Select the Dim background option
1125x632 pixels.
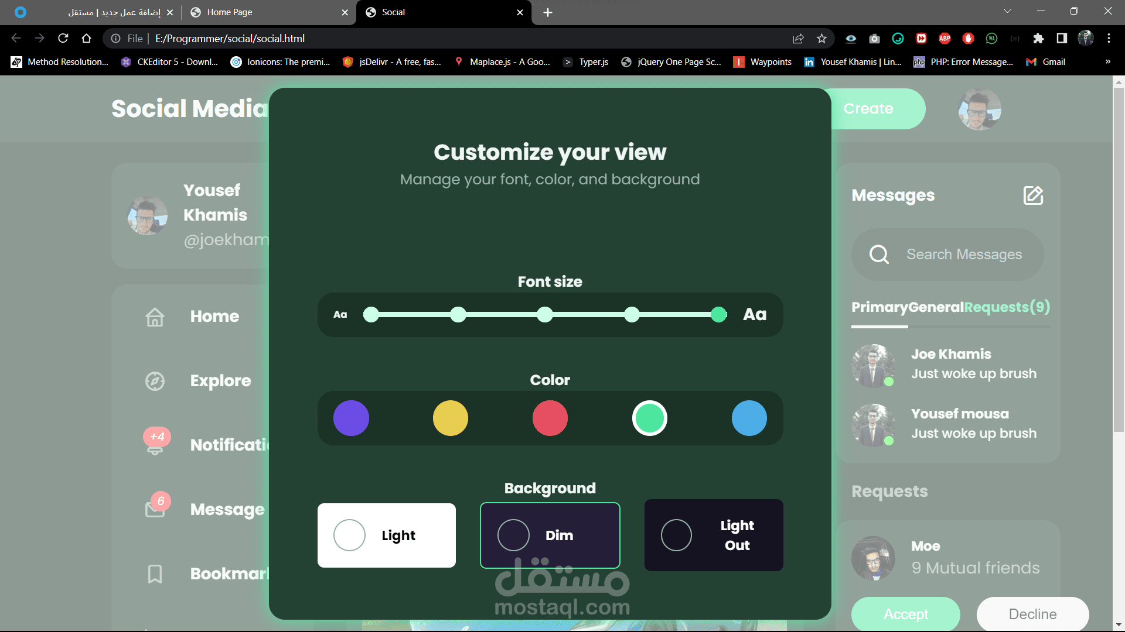(550, 535)
